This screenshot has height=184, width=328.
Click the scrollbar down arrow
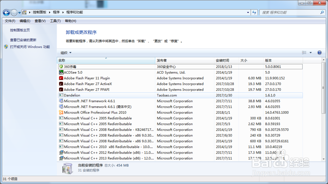(323, 159)
